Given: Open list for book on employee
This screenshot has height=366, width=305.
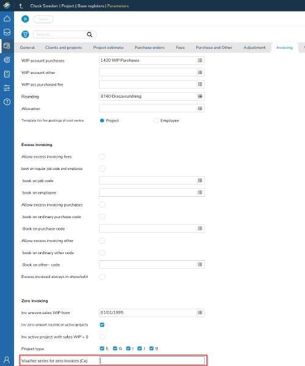Looking at the screenshot, I should click(200, 192).
